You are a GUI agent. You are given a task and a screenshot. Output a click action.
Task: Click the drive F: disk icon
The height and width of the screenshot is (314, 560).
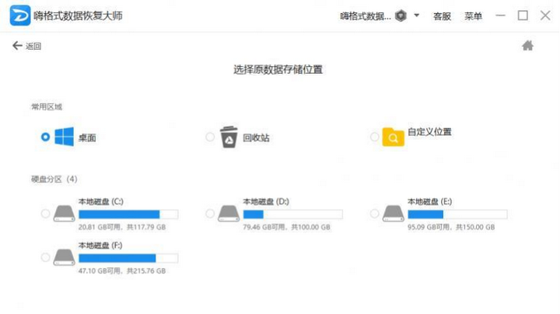pyautogui.click(x=65, y=257)
